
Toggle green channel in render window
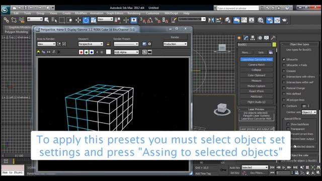tap(86, 52)
